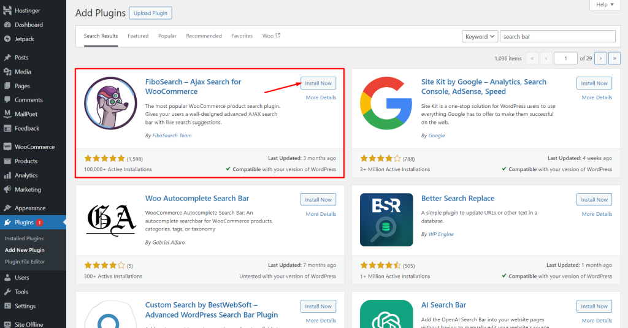Screen dimensions: 628x328
Task: Click the plugin search input field
Action: click(x=557, y=36)
